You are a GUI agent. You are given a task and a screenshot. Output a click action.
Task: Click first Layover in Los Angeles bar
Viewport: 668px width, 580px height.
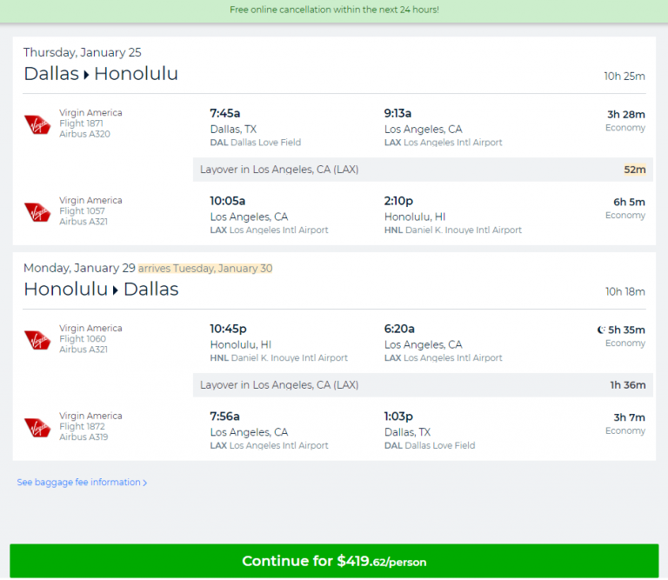click(x=423, y=170)
